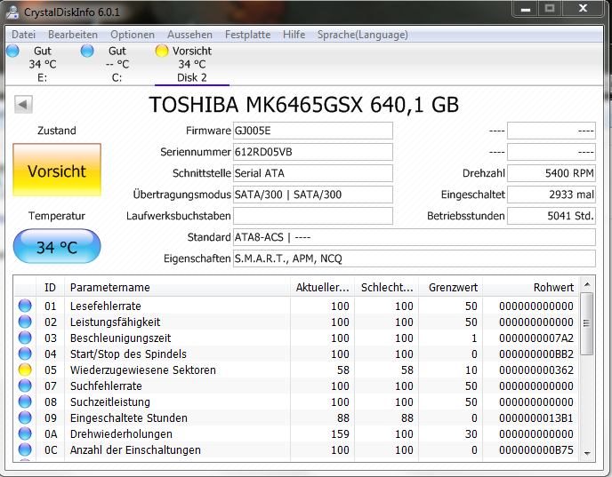Click the Betriebsstunden value 5041 Std.
The image size is (612, 477).
click(552, 216)
